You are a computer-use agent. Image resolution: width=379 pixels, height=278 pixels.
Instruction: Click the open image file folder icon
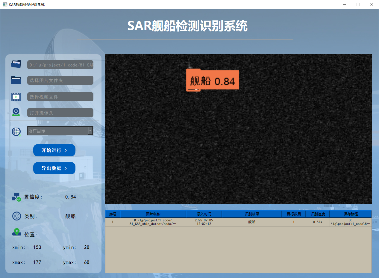point(16,64)
